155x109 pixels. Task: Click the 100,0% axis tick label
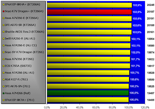pos(128,107)
